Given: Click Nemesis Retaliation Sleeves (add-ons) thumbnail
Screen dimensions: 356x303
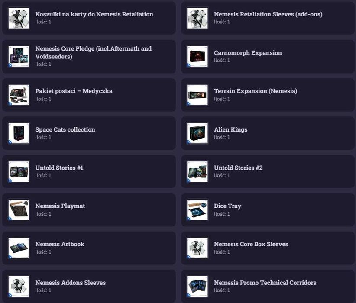Looking at the screenshot, I should (x=197, y=18).
